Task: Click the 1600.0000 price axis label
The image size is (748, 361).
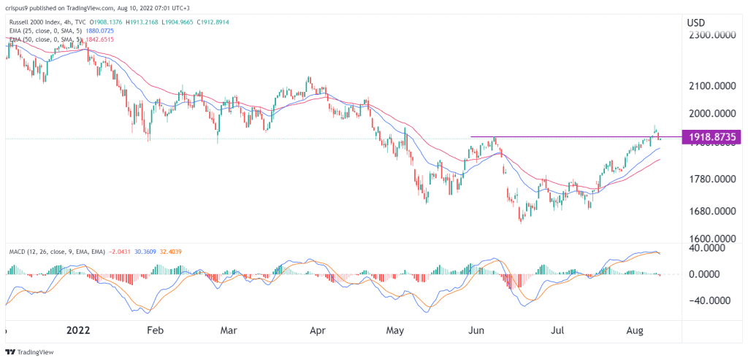Action: click(x=712, y=238)
